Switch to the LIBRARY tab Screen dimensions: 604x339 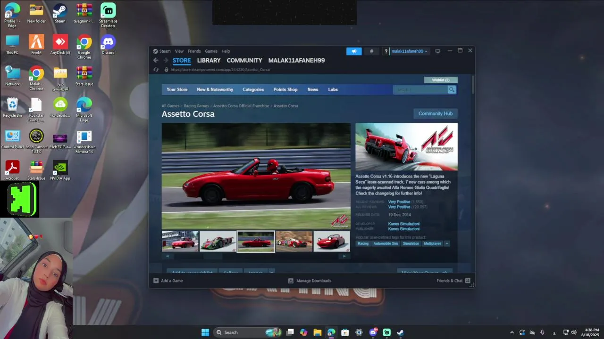pos(209,60)
